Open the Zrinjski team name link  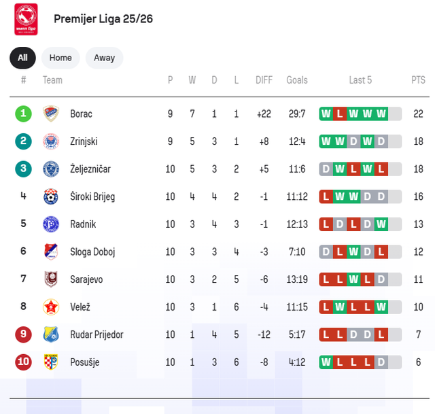point(84,141)
